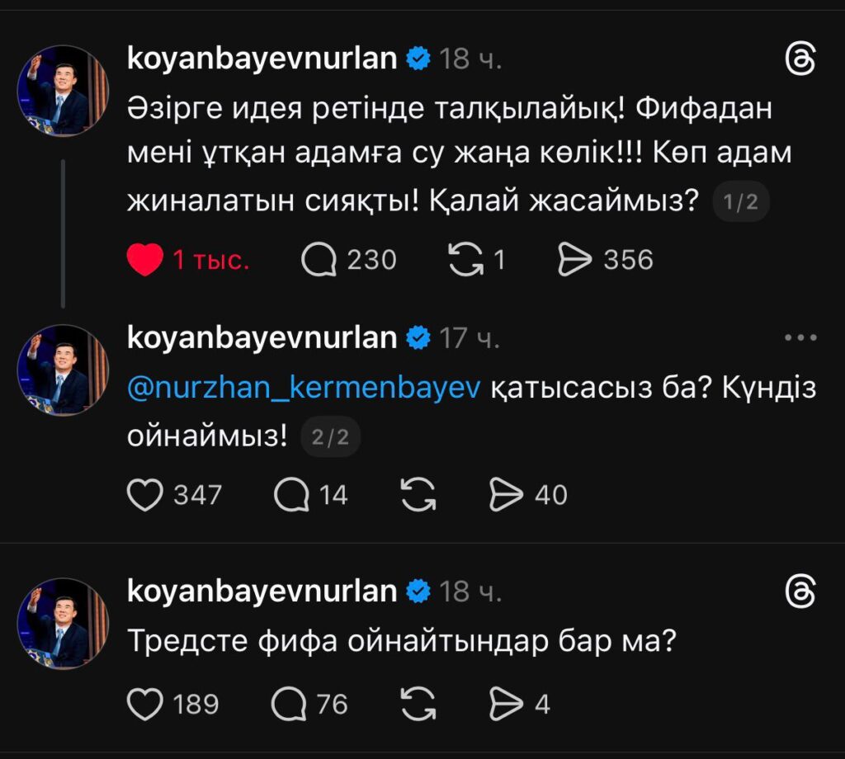The image size is (845, 759).
Task: Open koyanbayevnurlan username on first post
Action: pos(262,59)
